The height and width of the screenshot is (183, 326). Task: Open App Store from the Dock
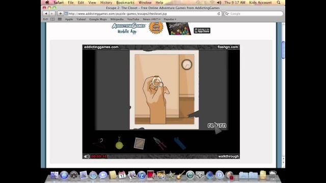point(64,175)
